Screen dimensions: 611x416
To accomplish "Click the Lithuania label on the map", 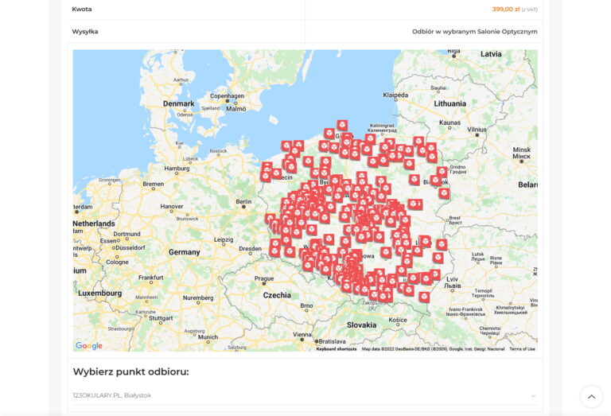I will tap(449, 103).
